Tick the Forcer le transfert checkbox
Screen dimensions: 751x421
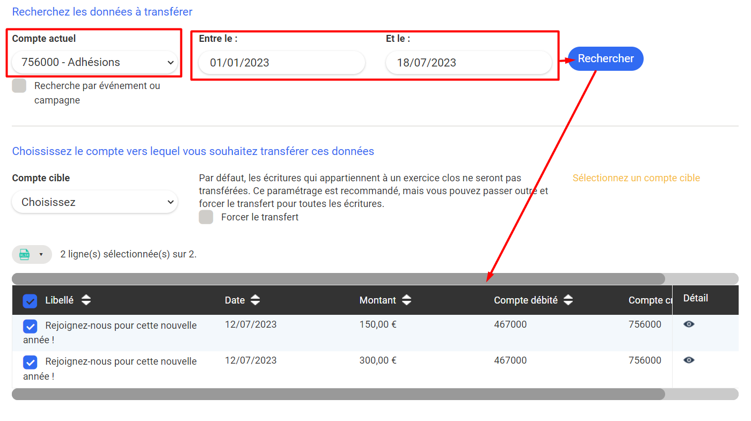pyautogui.click(x=206, y=217)
